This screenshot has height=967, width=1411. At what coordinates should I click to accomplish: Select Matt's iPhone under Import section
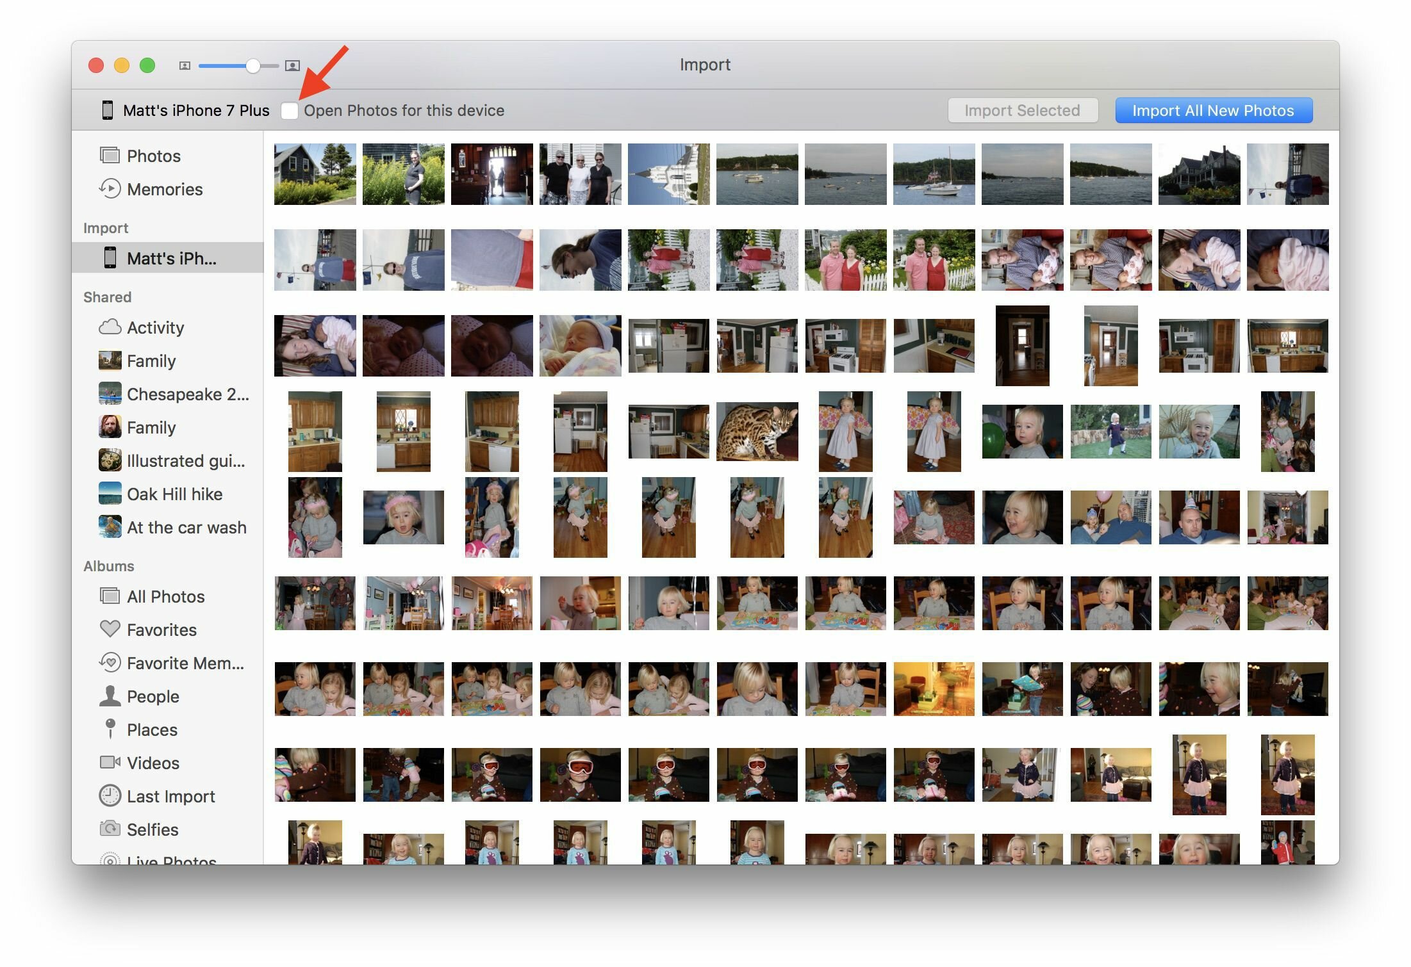point(170,258)
